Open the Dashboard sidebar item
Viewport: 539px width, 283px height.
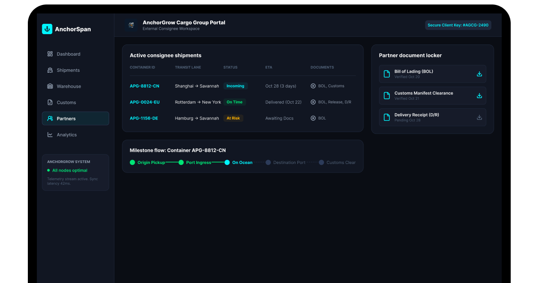(75, 54)
